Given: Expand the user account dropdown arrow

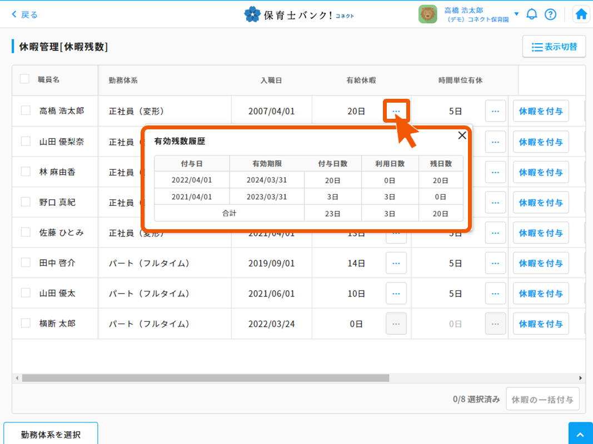Looking at the screenshot, I should pyautogui.click(x=516, y=14).
